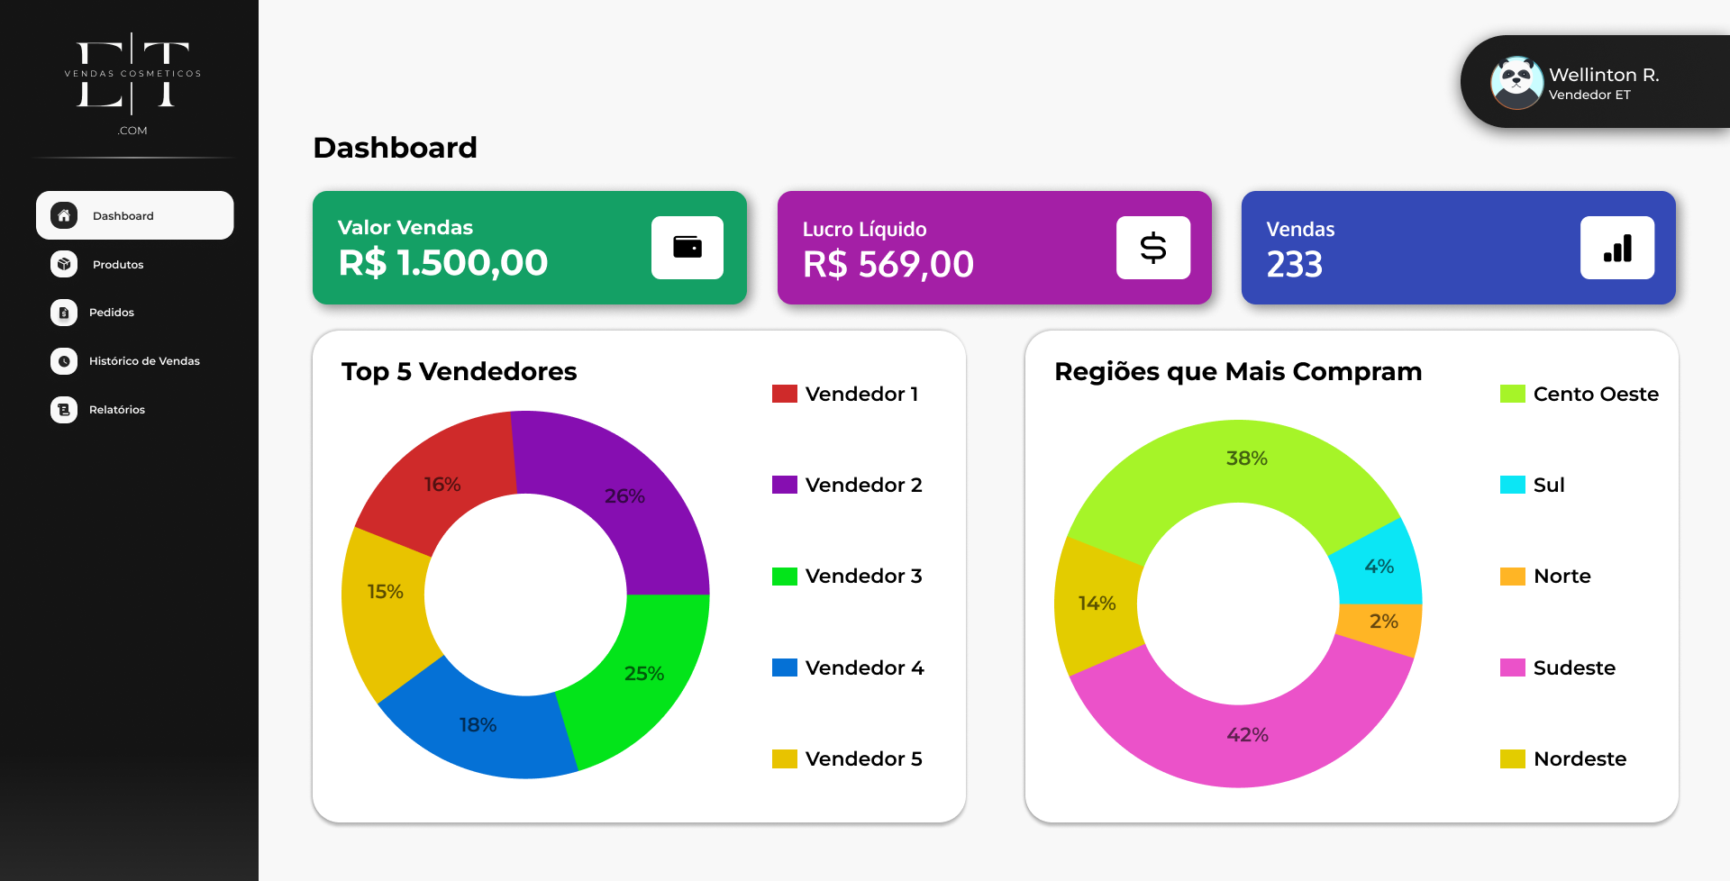Open the Relatórios section

[117, 410]
